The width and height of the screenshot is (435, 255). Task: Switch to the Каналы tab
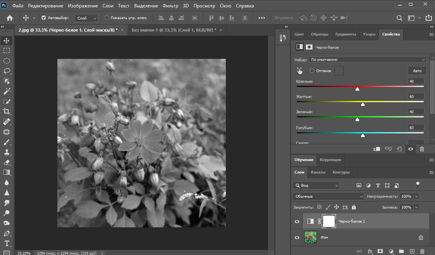coord(318,172)
